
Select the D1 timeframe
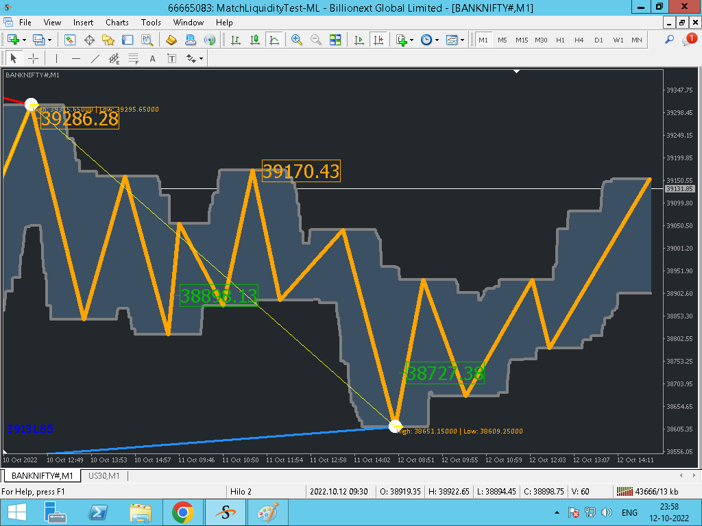598,40
